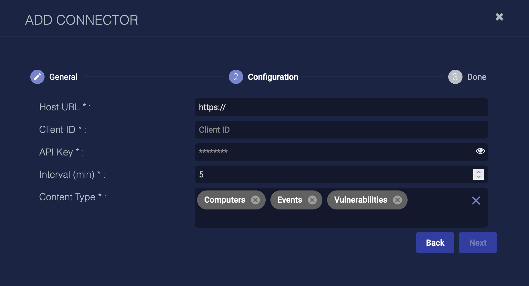The height and width of the screenshot is (286, 529).
Task: Click into the Client ID field
Action: tap(341, 130)
